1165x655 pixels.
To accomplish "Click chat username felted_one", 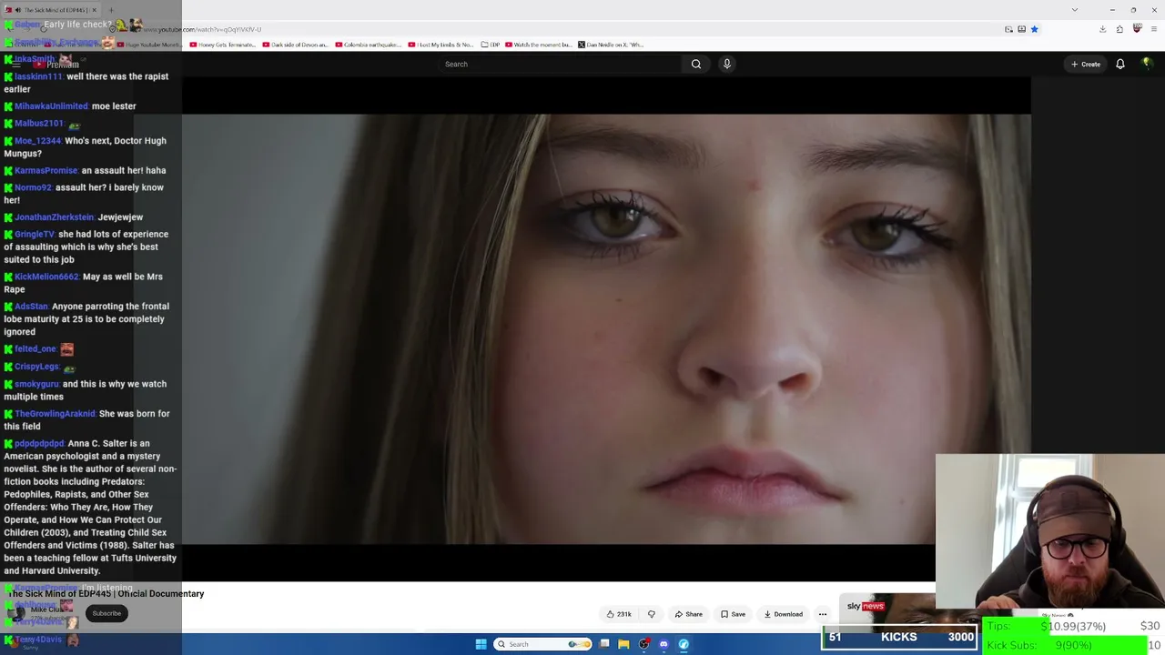I will [35, 349].
